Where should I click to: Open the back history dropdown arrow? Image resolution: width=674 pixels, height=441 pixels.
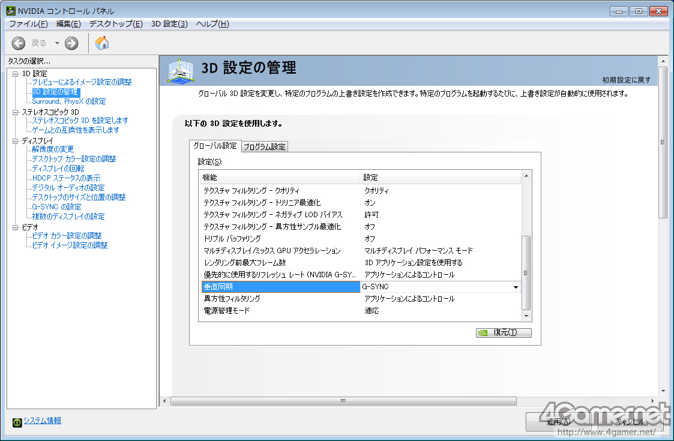point(57,43)
